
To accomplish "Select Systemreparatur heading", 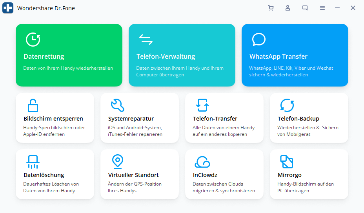I will click(131, 119).
